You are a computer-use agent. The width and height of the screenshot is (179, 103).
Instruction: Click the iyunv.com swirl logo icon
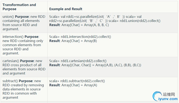pos(157,96)
